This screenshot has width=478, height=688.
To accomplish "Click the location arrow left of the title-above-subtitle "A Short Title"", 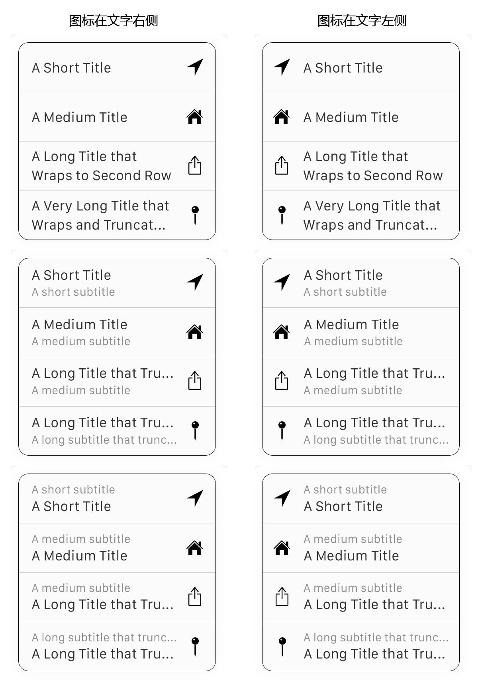I will (282, 282).
